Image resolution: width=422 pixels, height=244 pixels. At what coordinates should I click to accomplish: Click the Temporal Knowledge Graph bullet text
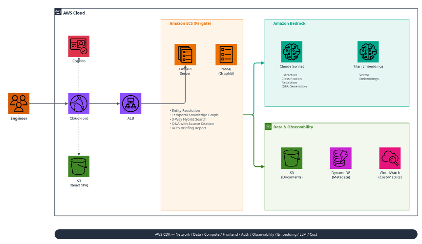pos(195,115)
